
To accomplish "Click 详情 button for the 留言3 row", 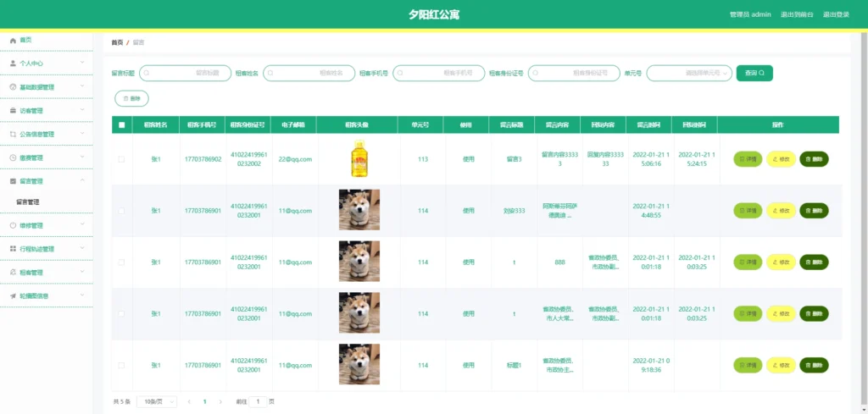I will coord(748,159).
